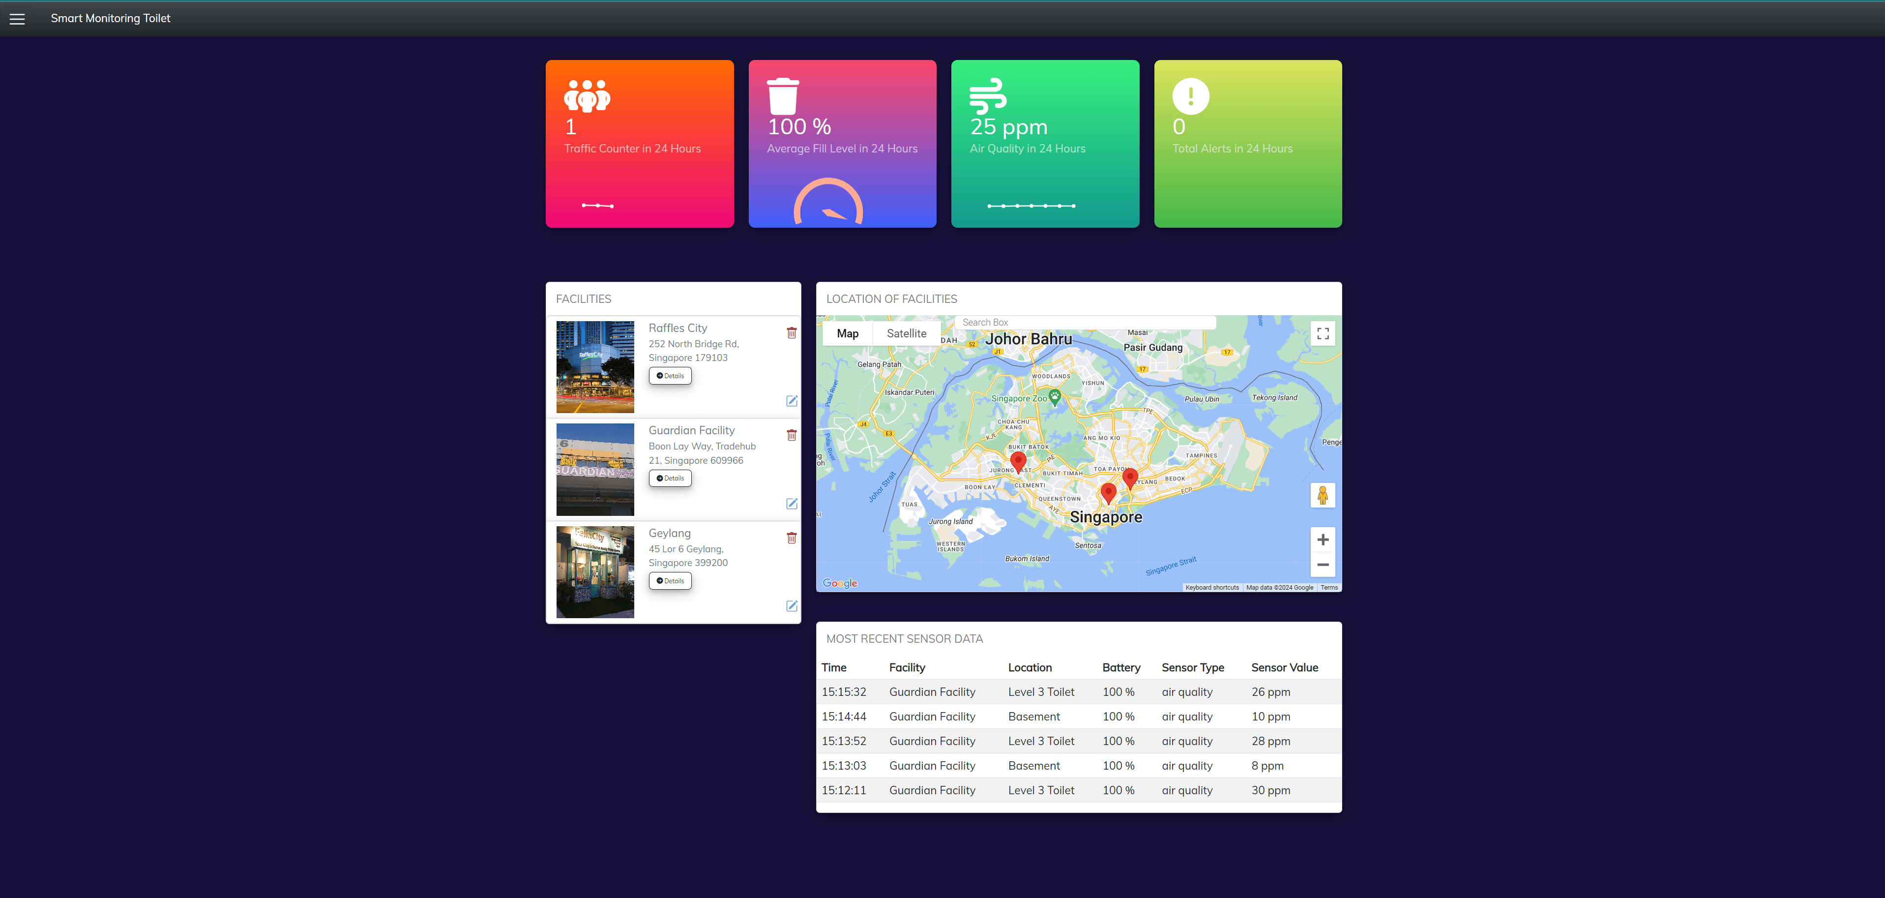
Task: Click the Location column header
Action: [x=1030, y=667]
